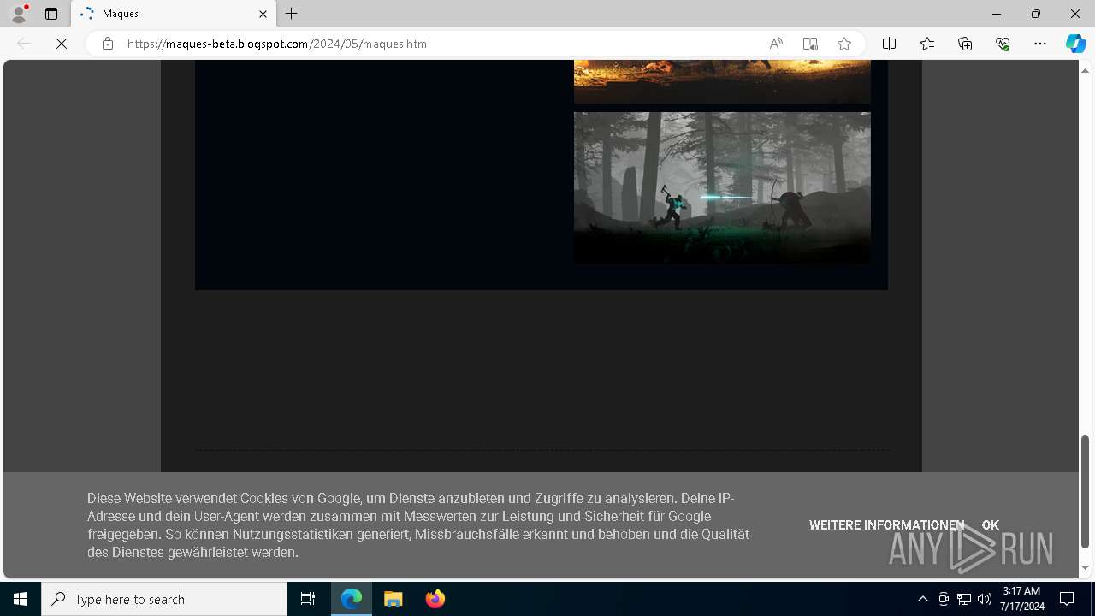Accept cookies with OK button

click(991, 525)
